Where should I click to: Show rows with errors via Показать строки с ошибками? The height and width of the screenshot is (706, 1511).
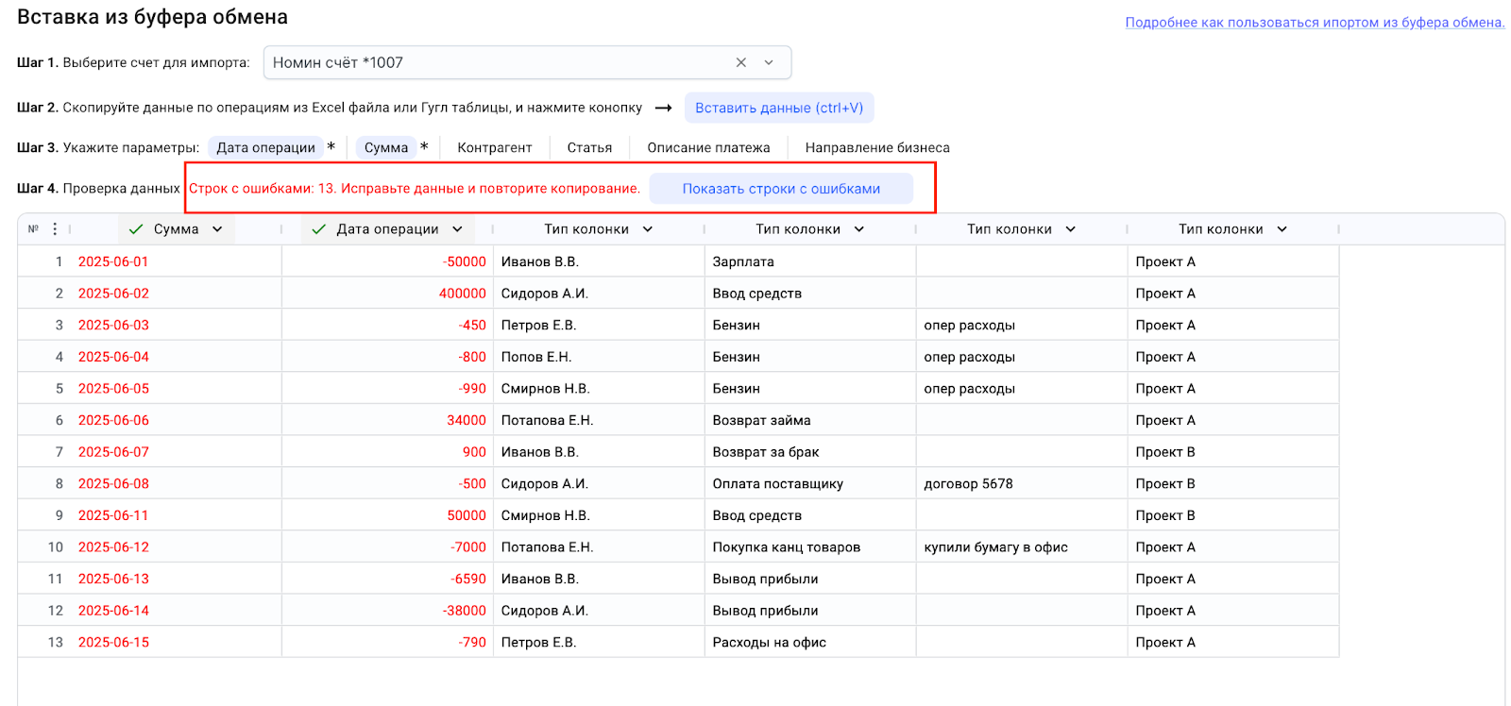tap(781, 189)
